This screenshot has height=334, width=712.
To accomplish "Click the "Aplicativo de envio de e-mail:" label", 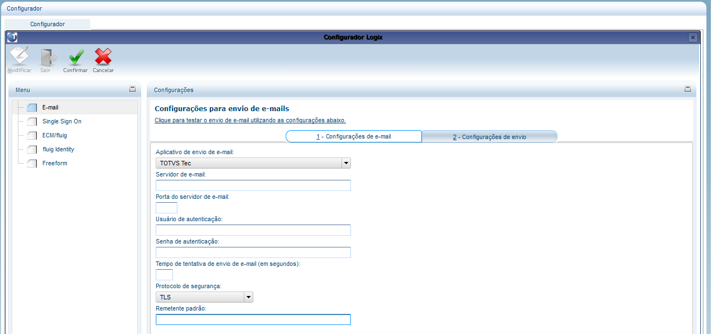I will [x=194, y=152].
